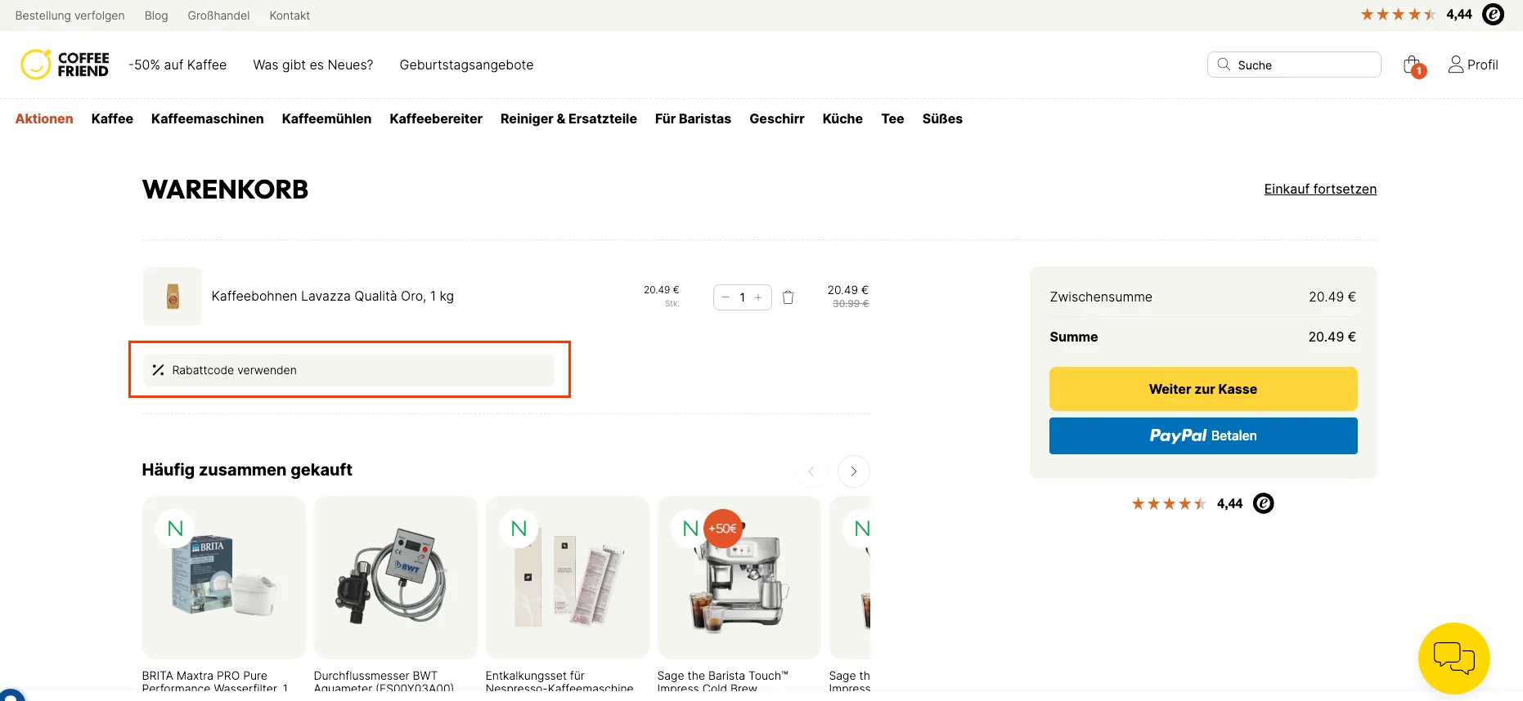The width and height of the screenshot is (1523, 701).
Task: Decrease quantity with the minus button
Action: click(x=726, y=297)
